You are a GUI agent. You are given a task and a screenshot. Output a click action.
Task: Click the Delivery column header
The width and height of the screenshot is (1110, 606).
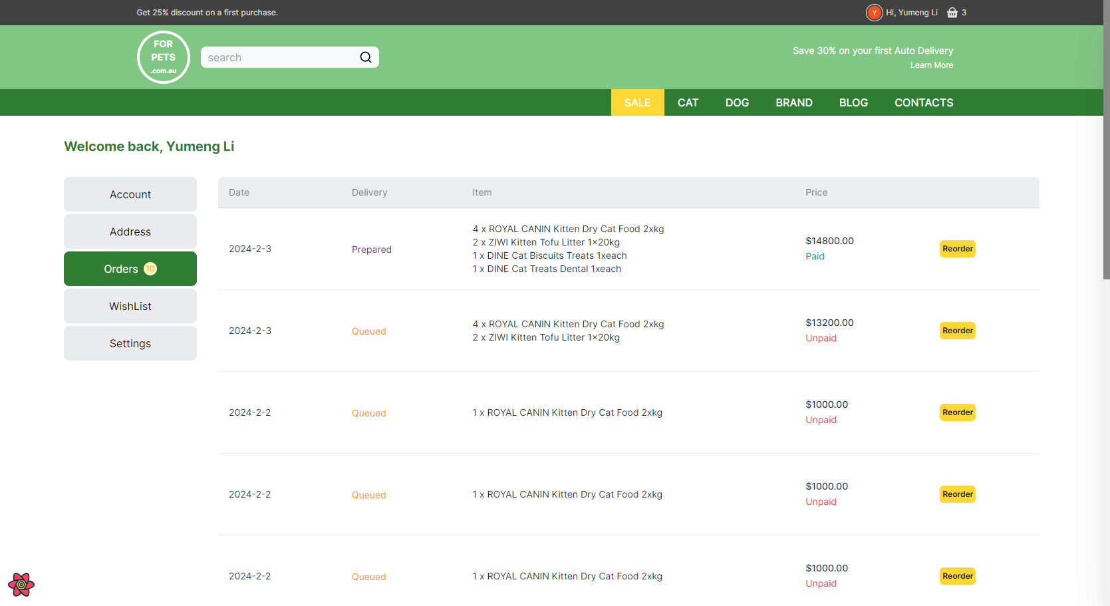[369, 192]
